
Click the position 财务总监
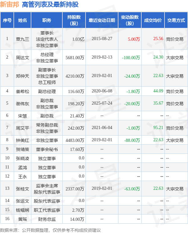click(47, 219)
